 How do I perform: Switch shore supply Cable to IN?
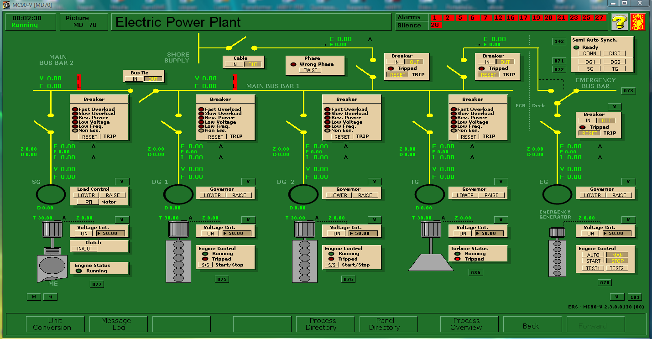pyautogui.click(x=234, y=64)
